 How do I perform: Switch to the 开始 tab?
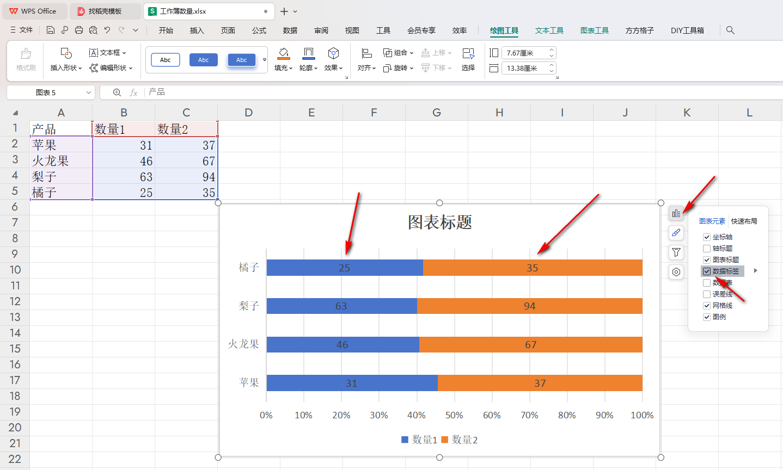point(166,30)
